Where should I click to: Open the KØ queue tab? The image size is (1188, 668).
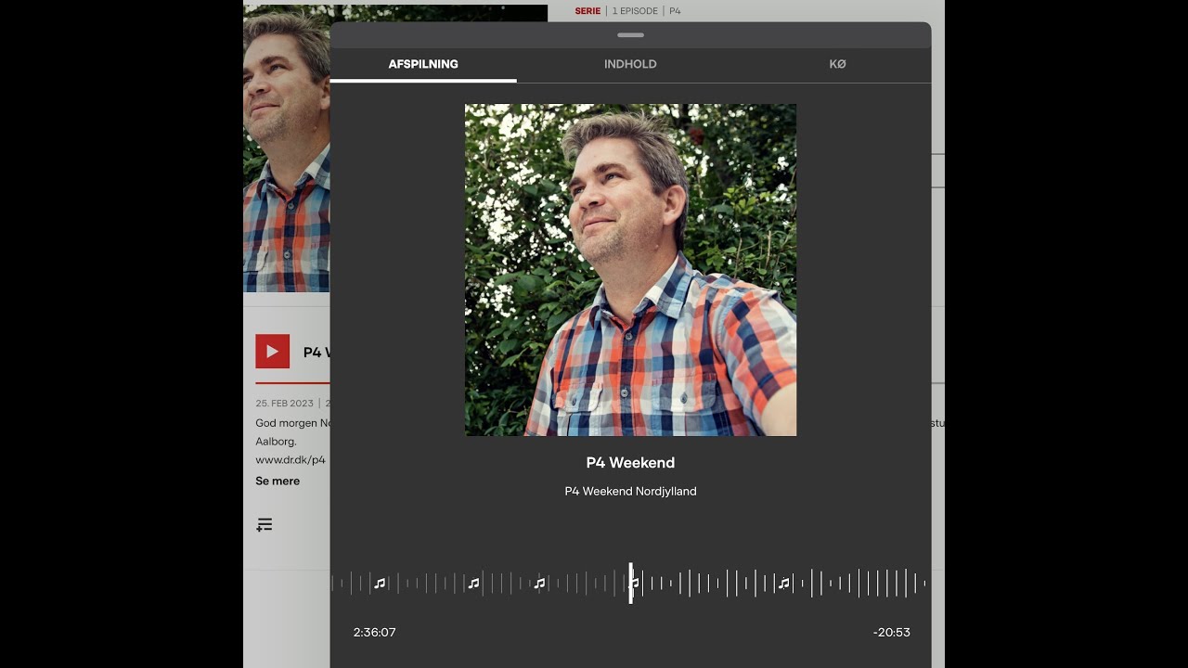pos(837,64)
